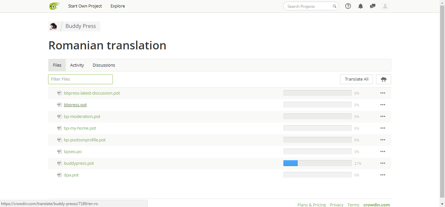Click the Translate All button
This screenshot has width=445, height=207.
(x=356, y=79)
